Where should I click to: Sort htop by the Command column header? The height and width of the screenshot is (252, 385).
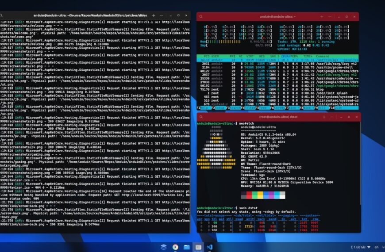click(x=323, y=56)
